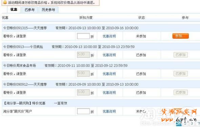The image size is (200, 127).
Task: Switch to the 已参与 tab
Action: pos(29,10)
